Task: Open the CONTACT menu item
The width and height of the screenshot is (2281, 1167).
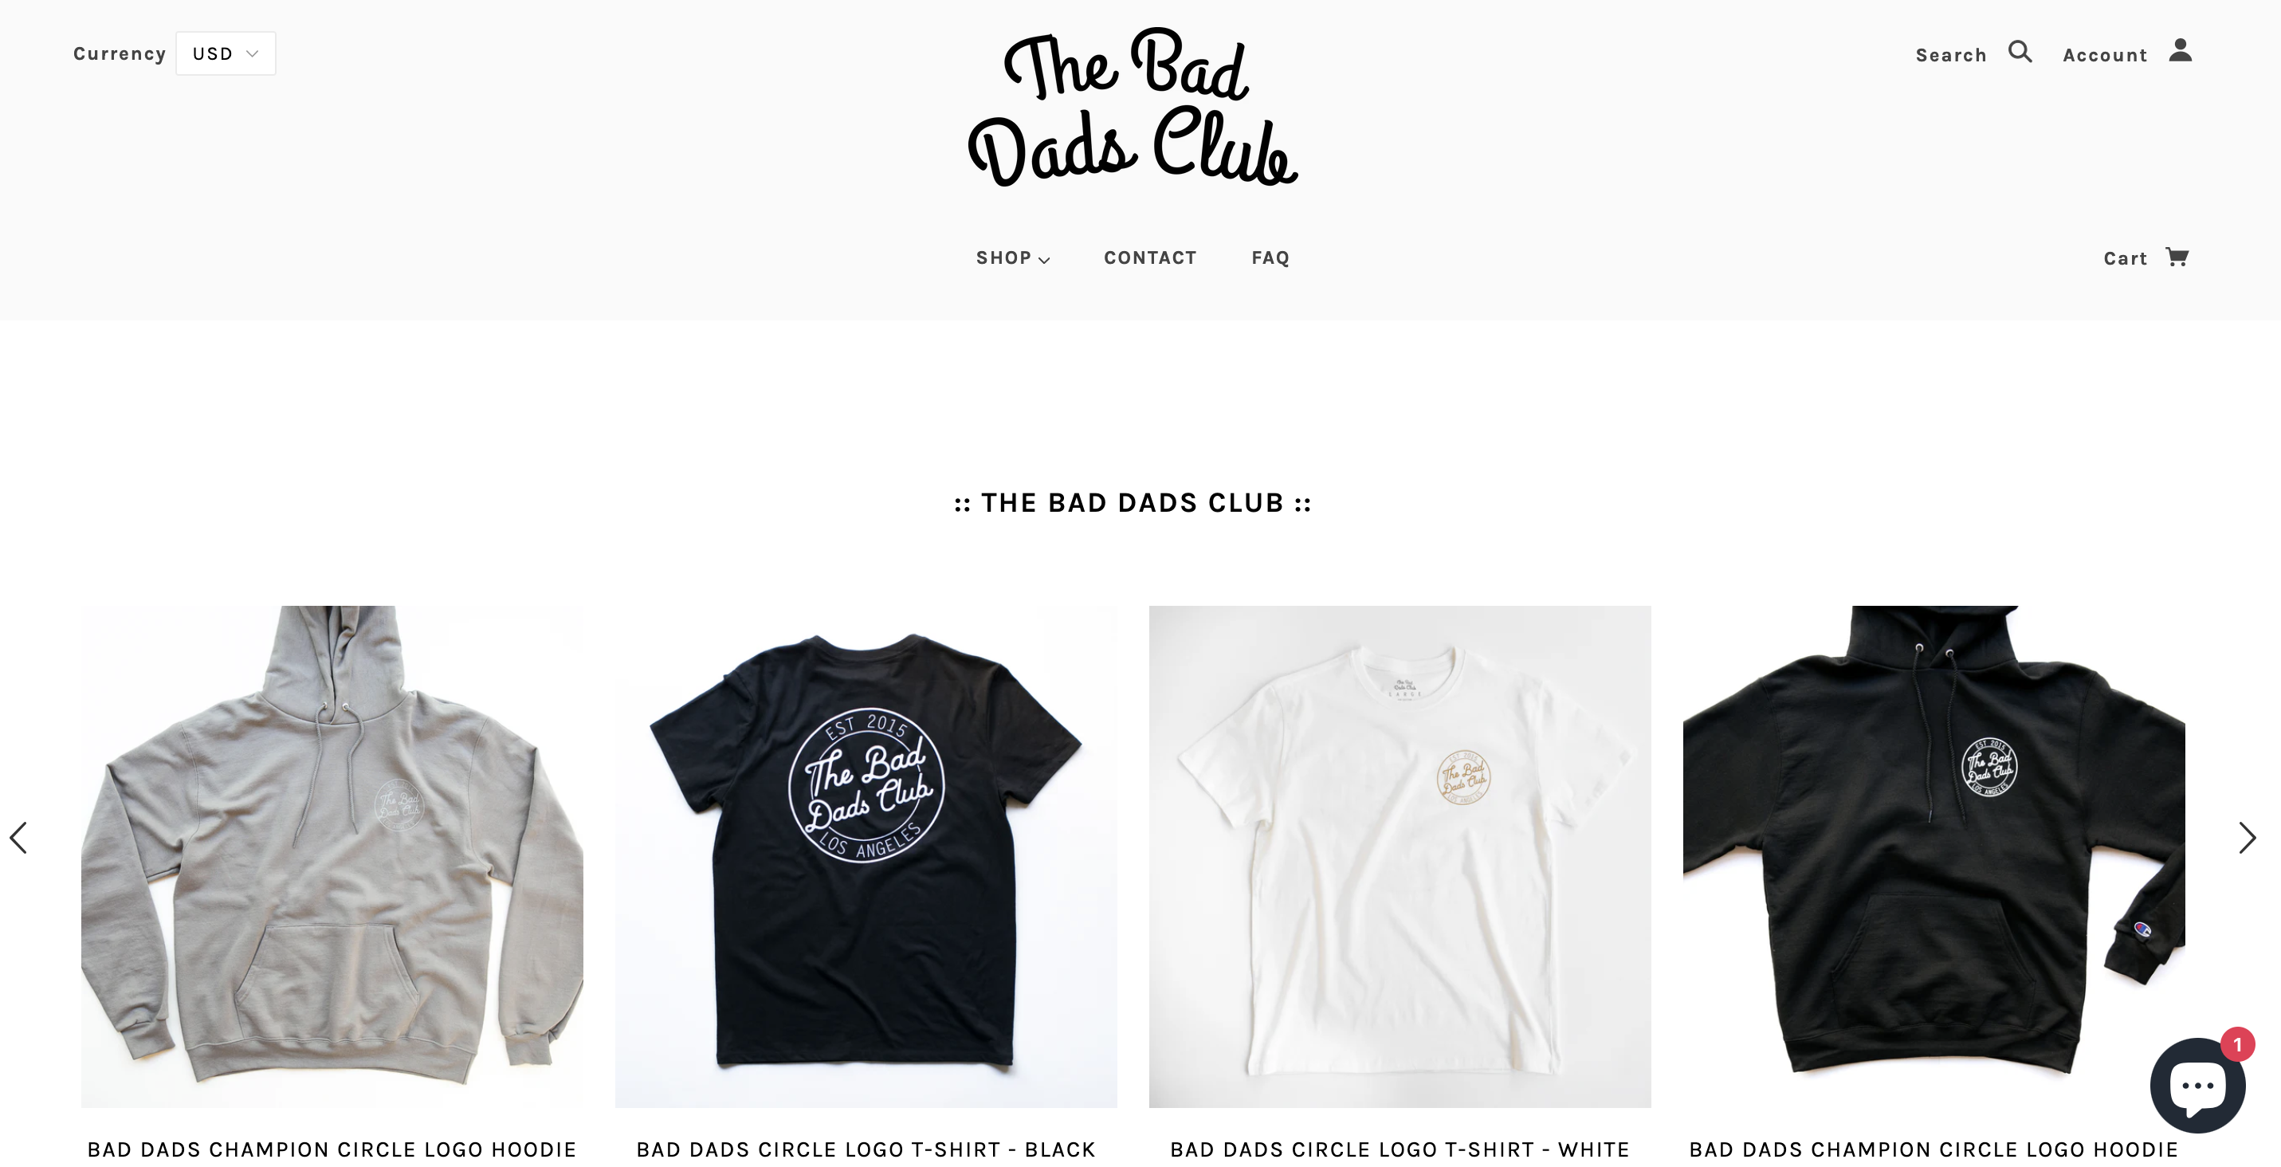Action: click(x=1149, y=257)
